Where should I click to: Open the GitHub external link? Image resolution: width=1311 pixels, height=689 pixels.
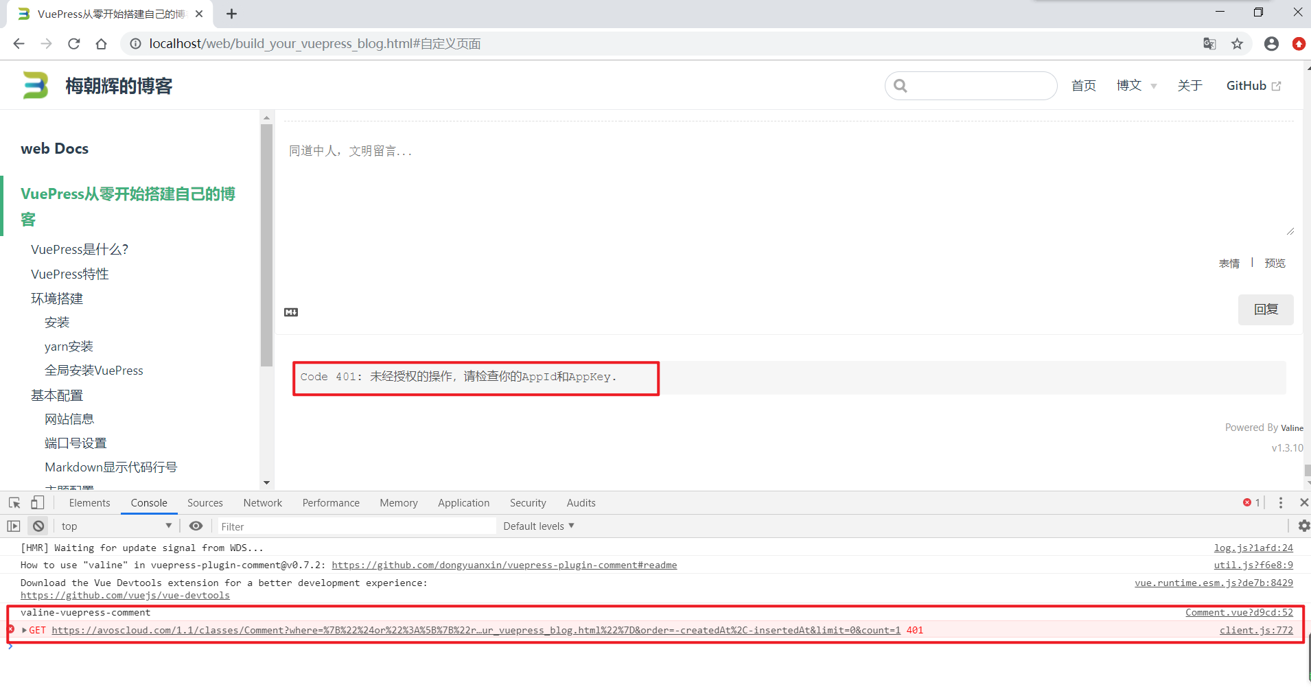(x=1253, y=86)
